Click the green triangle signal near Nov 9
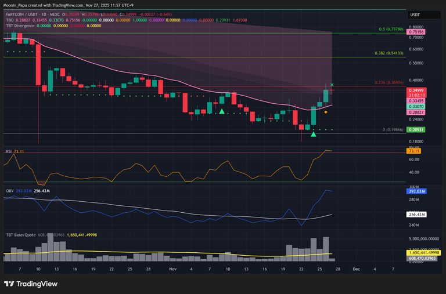This screenshot has height=294, width=446. tap(222, 111)
